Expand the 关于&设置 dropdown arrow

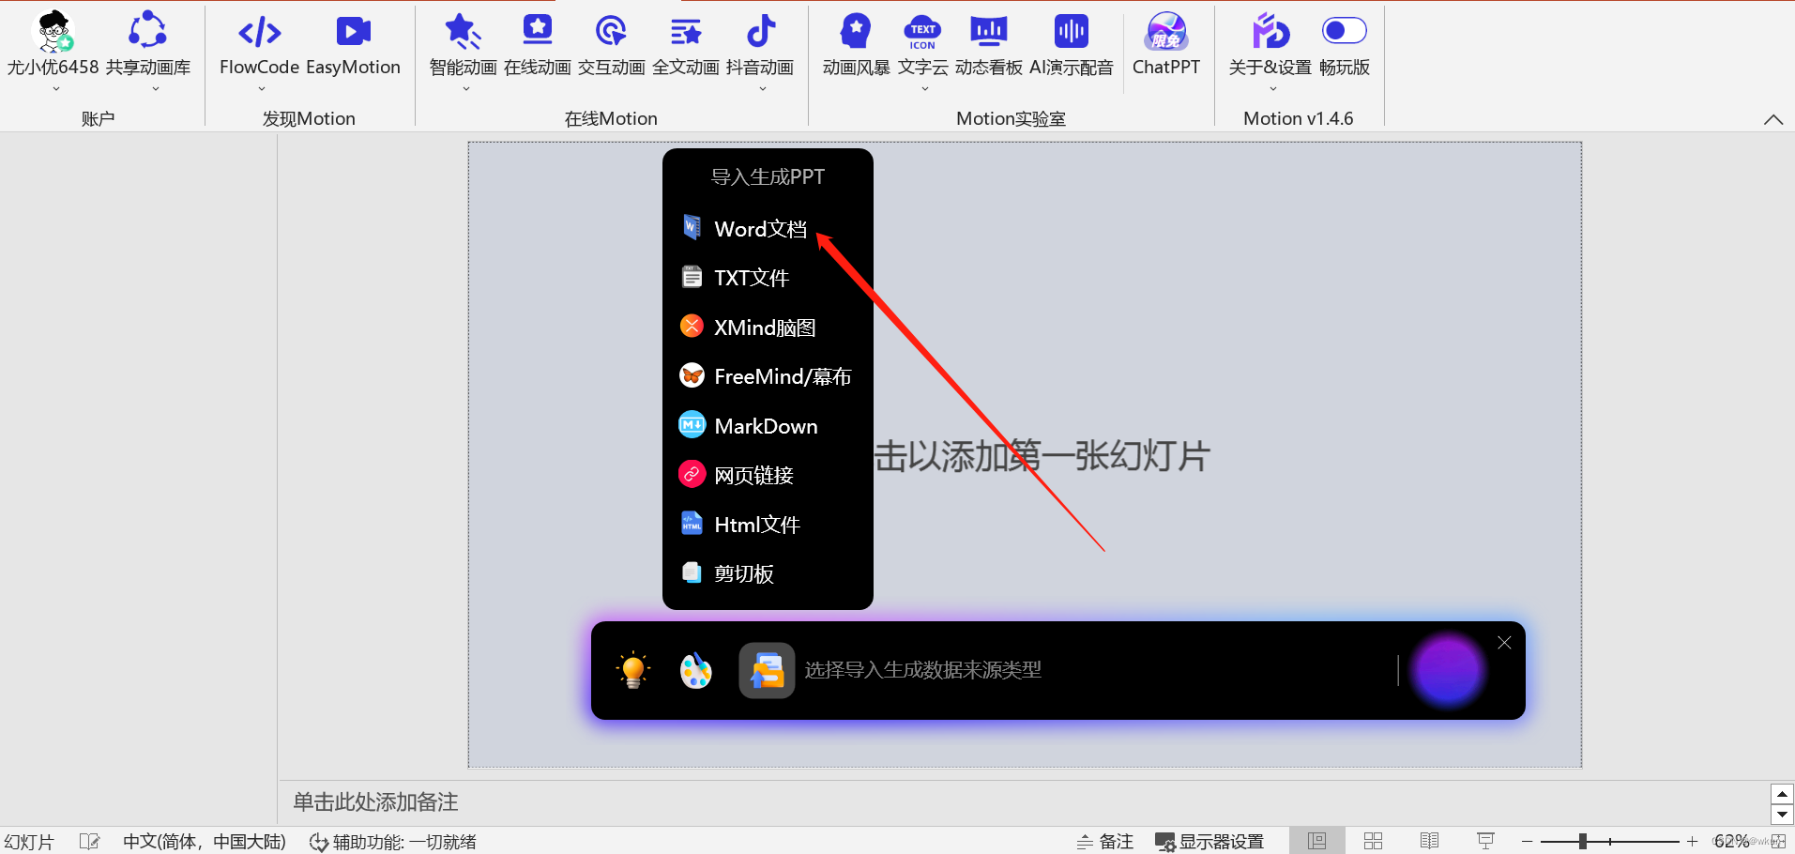coord(1273,89)
